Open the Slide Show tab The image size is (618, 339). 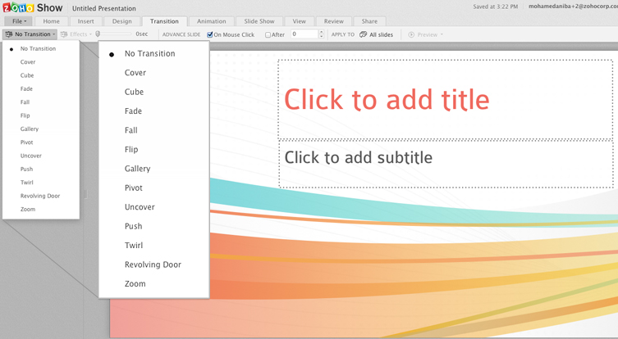[x=259, y=21]
